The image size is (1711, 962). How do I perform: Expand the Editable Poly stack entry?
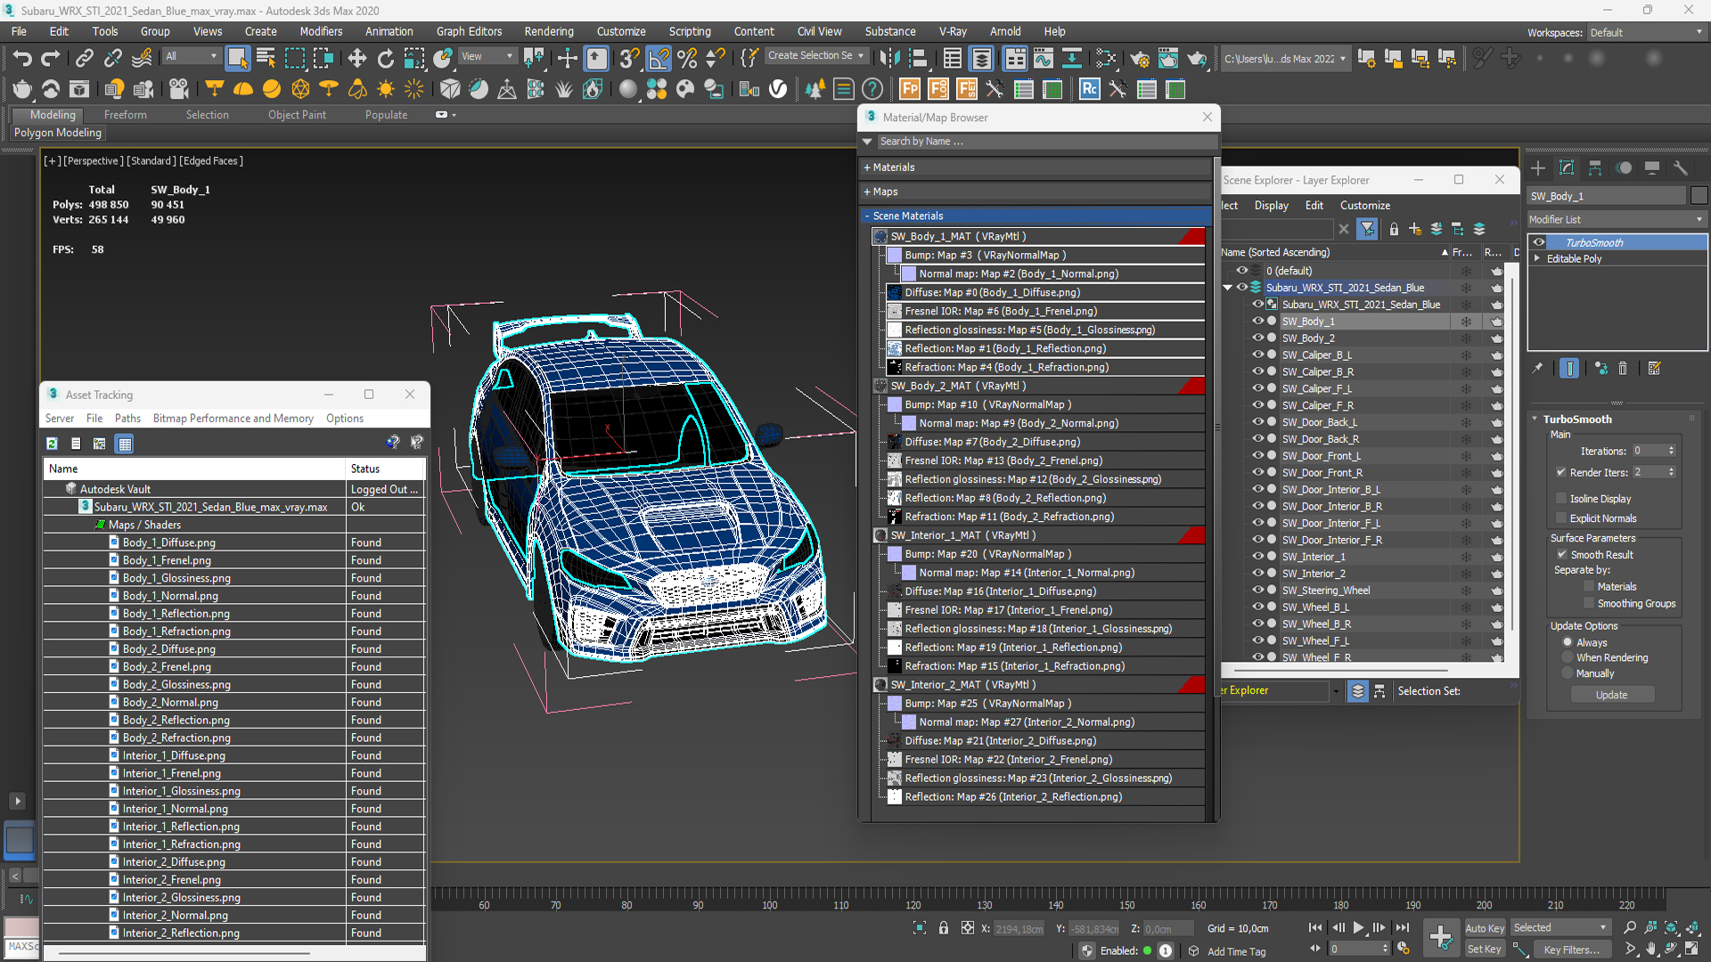coord(1537,258)
